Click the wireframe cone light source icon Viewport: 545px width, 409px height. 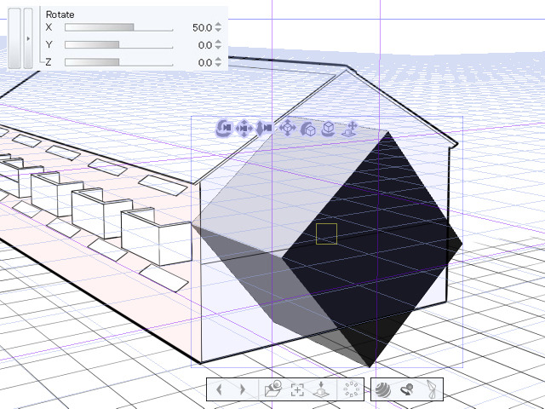(432, 389)
